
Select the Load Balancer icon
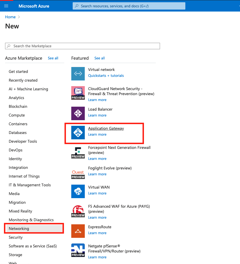point(78,113)
